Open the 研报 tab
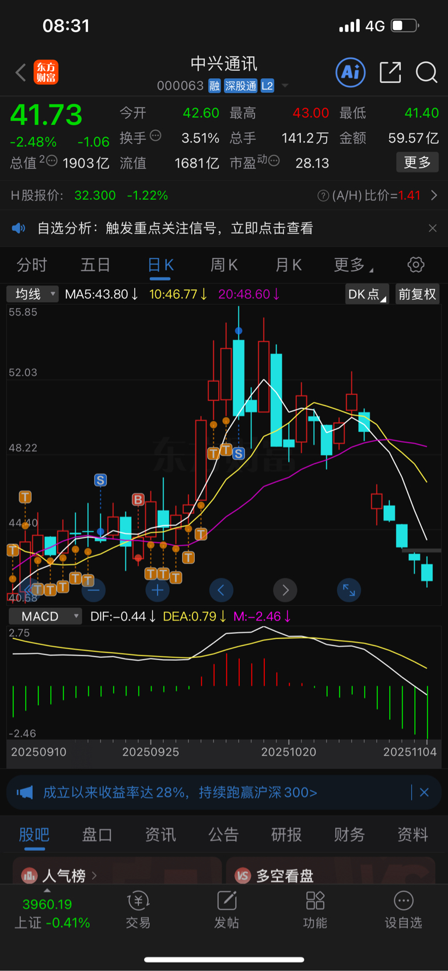This screenshot has width=448, height=971. pos(286,835)
